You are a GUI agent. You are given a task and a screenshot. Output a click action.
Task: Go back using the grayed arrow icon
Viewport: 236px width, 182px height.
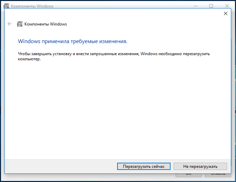coord(10,24)
